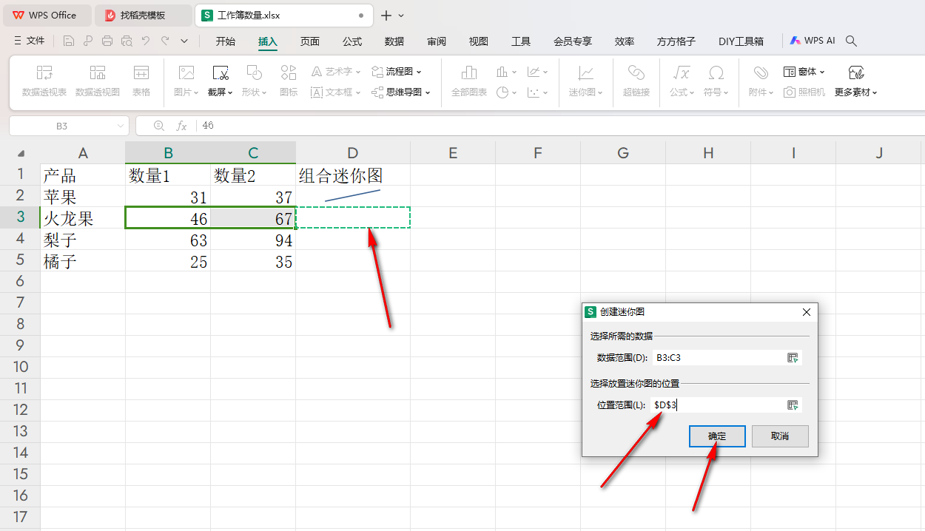Switch to the 数据 ribbon tab

point(394,41)
